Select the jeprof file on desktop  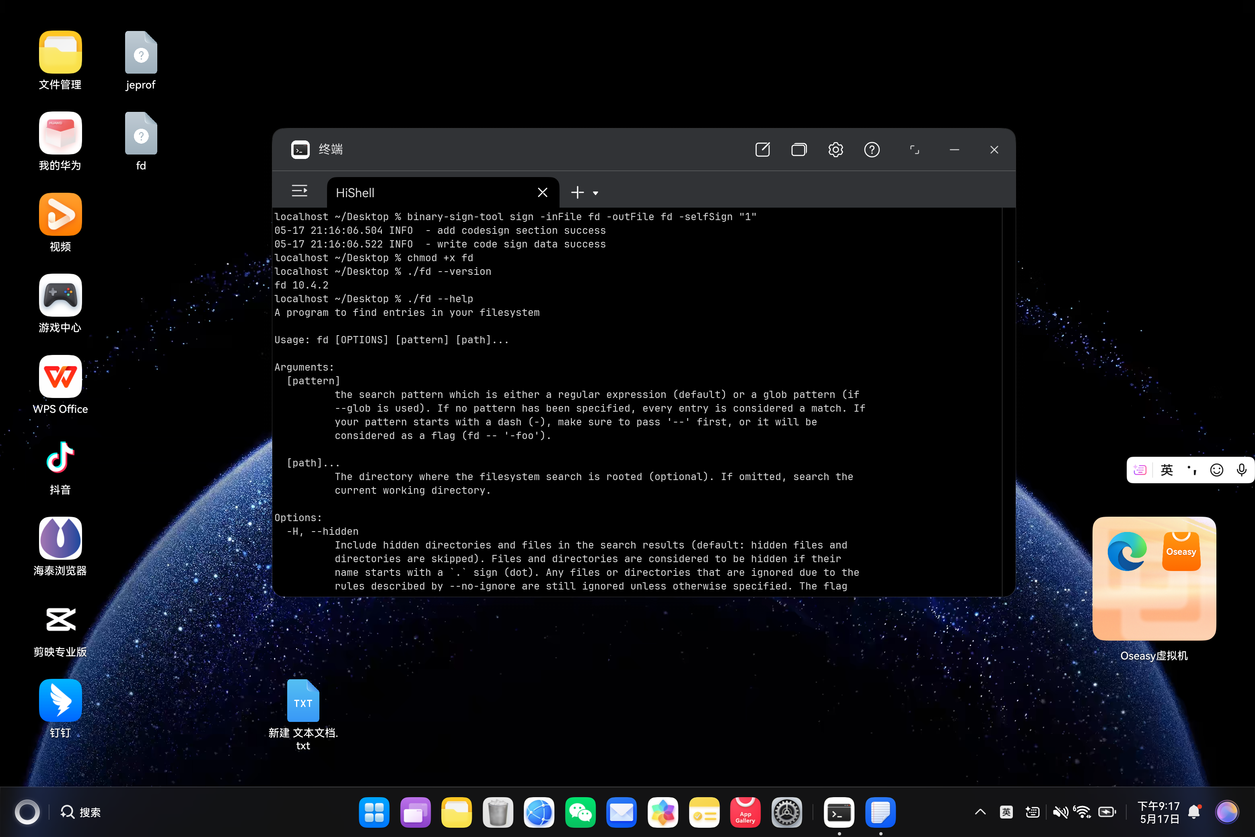pyautogui.click(x=141, y=60)
